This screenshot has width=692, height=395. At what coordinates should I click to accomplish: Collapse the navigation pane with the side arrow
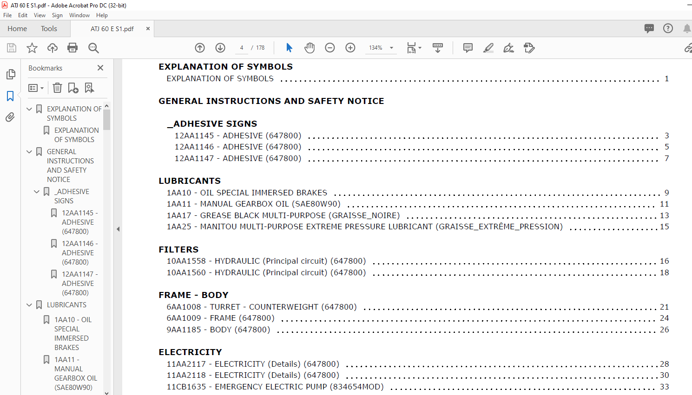118,229
